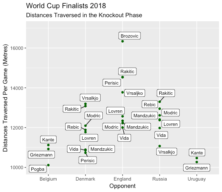Click the Opponent axis title
Screen dimensions: 222x192
(x=123, y=186)
